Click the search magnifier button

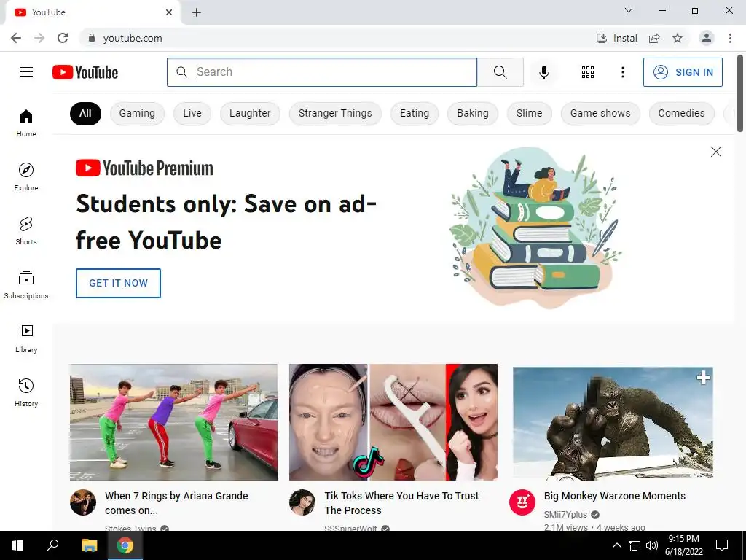(x=500, y=72)
